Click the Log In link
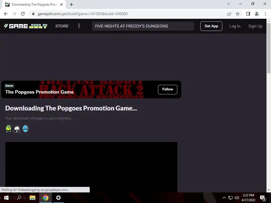 (x=235, y=26)
